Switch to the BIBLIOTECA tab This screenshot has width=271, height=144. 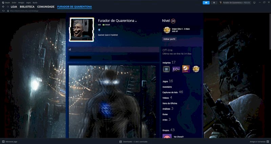(x=27, y=7)
